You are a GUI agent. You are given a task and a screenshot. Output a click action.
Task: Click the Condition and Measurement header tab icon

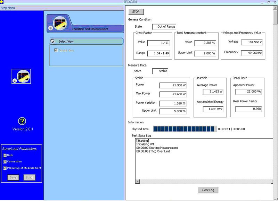click(x=60, y=23)
